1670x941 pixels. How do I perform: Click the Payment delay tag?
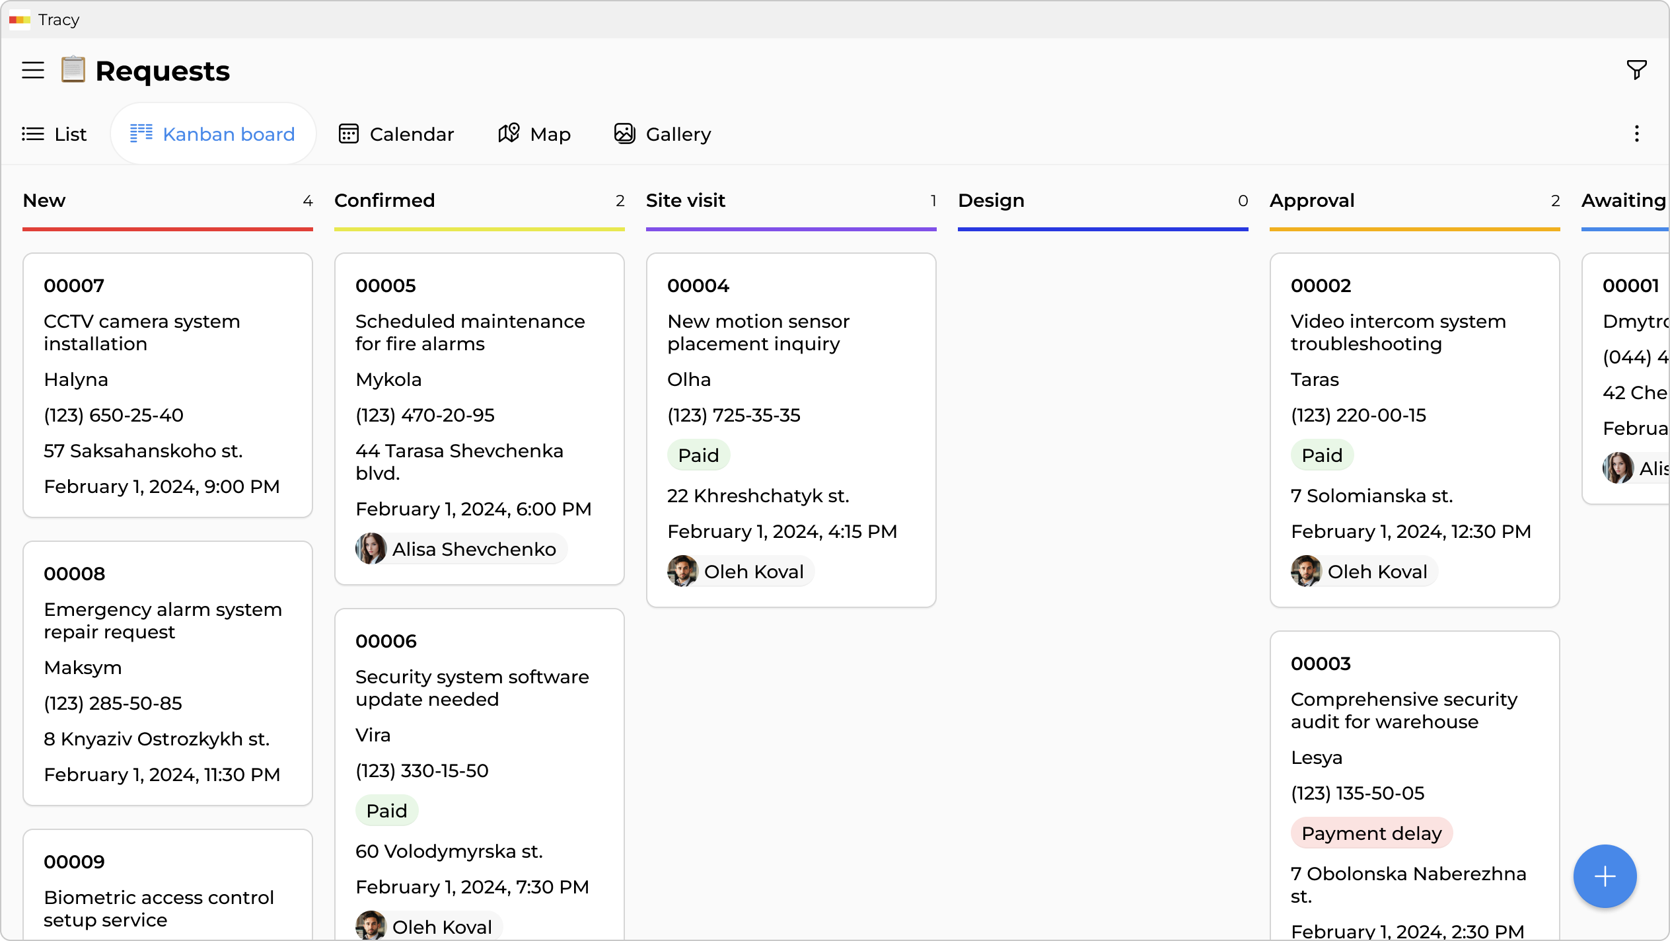pos(1371,833)
